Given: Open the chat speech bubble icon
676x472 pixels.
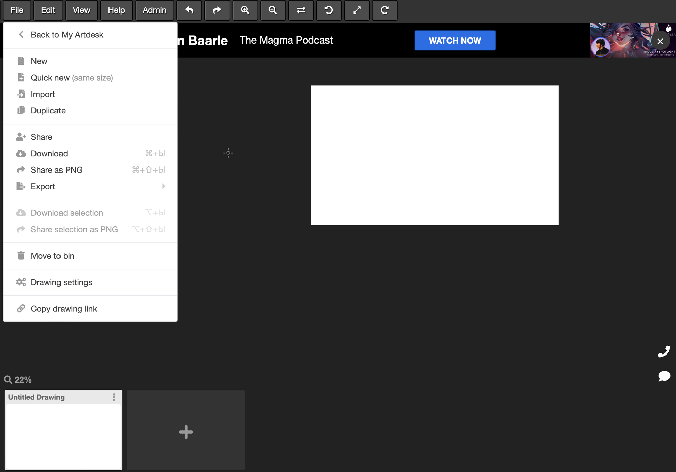Looking at the screenshot, I should point(664,376).
